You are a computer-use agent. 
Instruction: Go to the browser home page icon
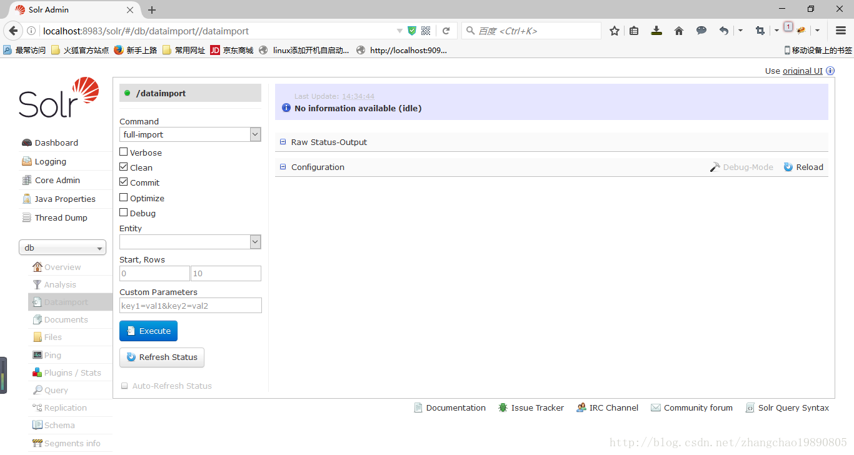coord(679,31)
